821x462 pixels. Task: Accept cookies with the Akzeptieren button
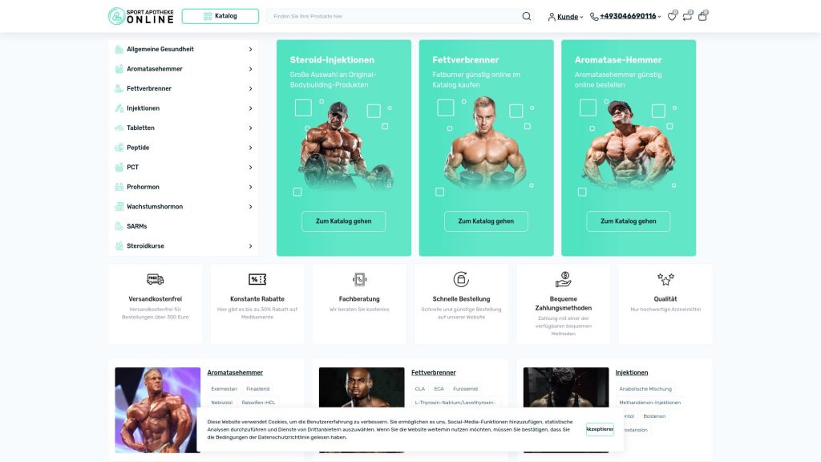(x=600, y=430)
